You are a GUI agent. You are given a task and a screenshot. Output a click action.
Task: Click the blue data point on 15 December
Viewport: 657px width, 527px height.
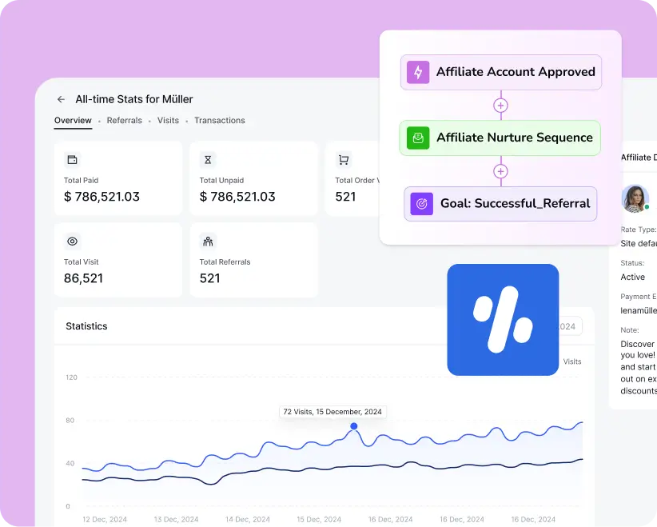pyautogui.click(x=354, y=426)
